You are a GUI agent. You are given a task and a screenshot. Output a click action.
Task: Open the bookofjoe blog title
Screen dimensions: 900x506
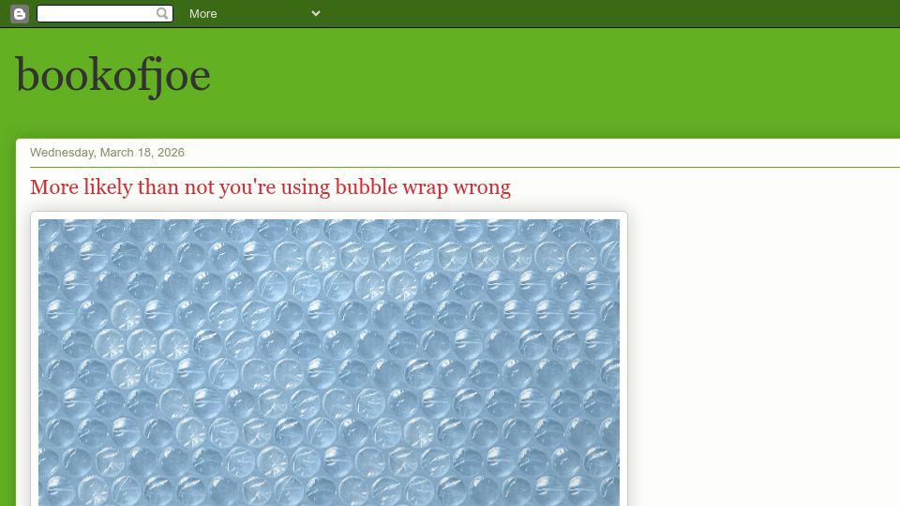(113, 75)
